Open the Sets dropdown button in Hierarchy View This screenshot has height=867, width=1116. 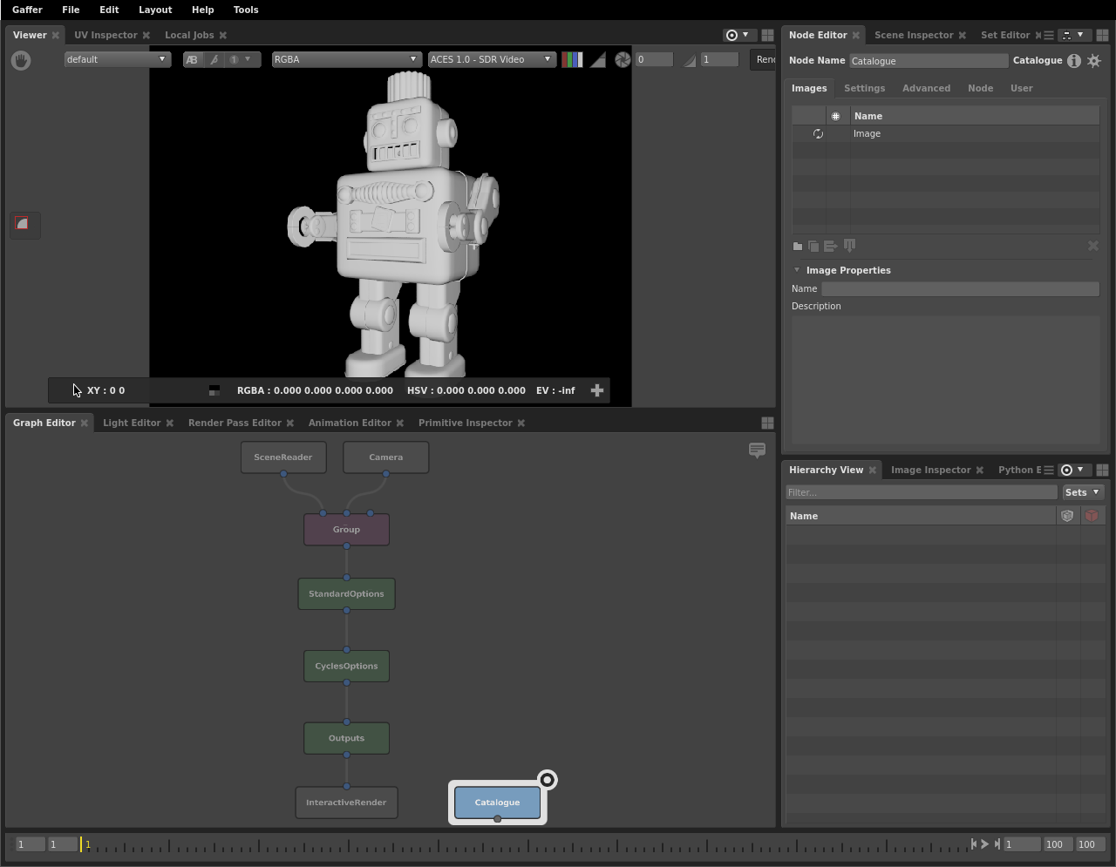1083,492
